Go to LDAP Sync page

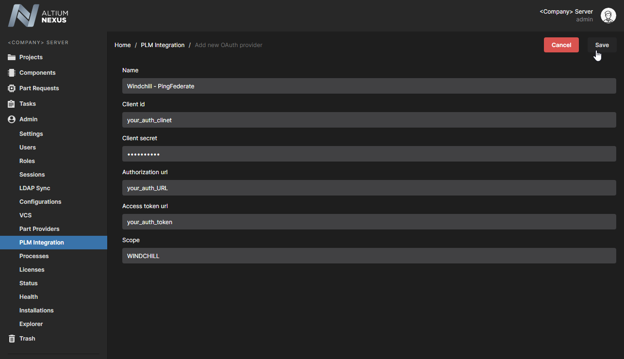pyautogui.click(x=34, y=188)
